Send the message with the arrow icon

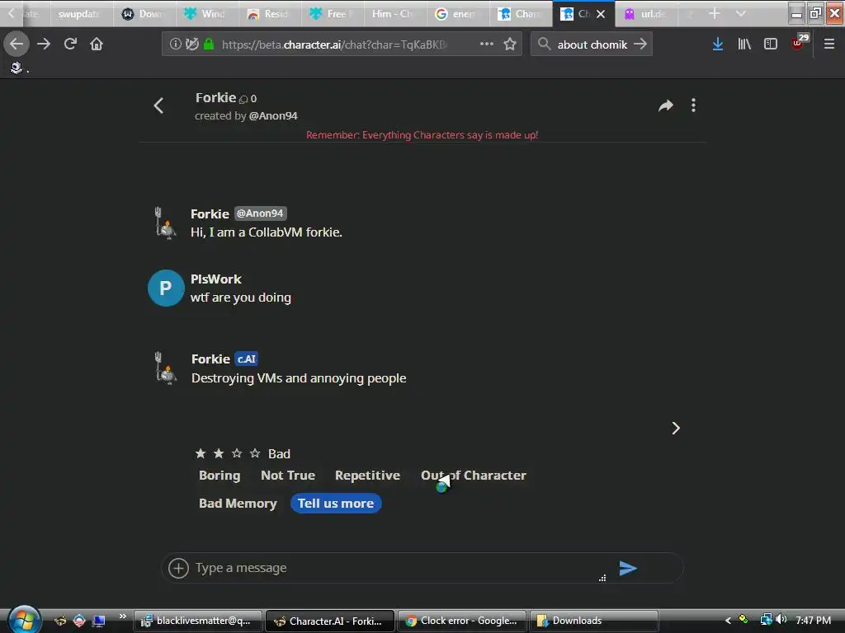point(628,568)
